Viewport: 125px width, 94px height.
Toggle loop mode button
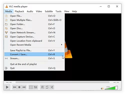[x=47, y=87]
